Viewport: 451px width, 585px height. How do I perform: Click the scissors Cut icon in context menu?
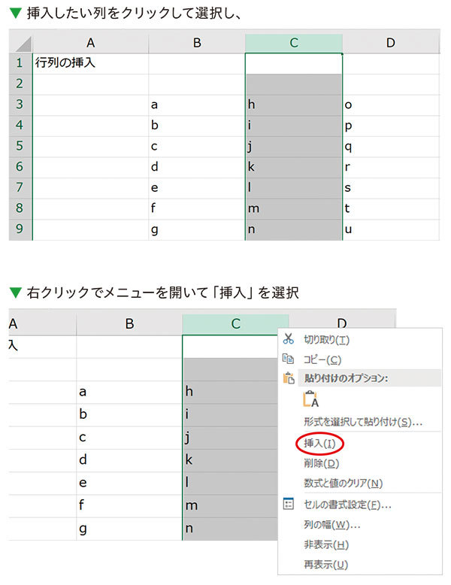click(289, 339)
